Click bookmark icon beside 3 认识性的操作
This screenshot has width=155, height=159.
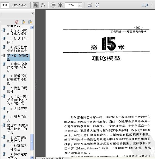click(x=4, y=39)
